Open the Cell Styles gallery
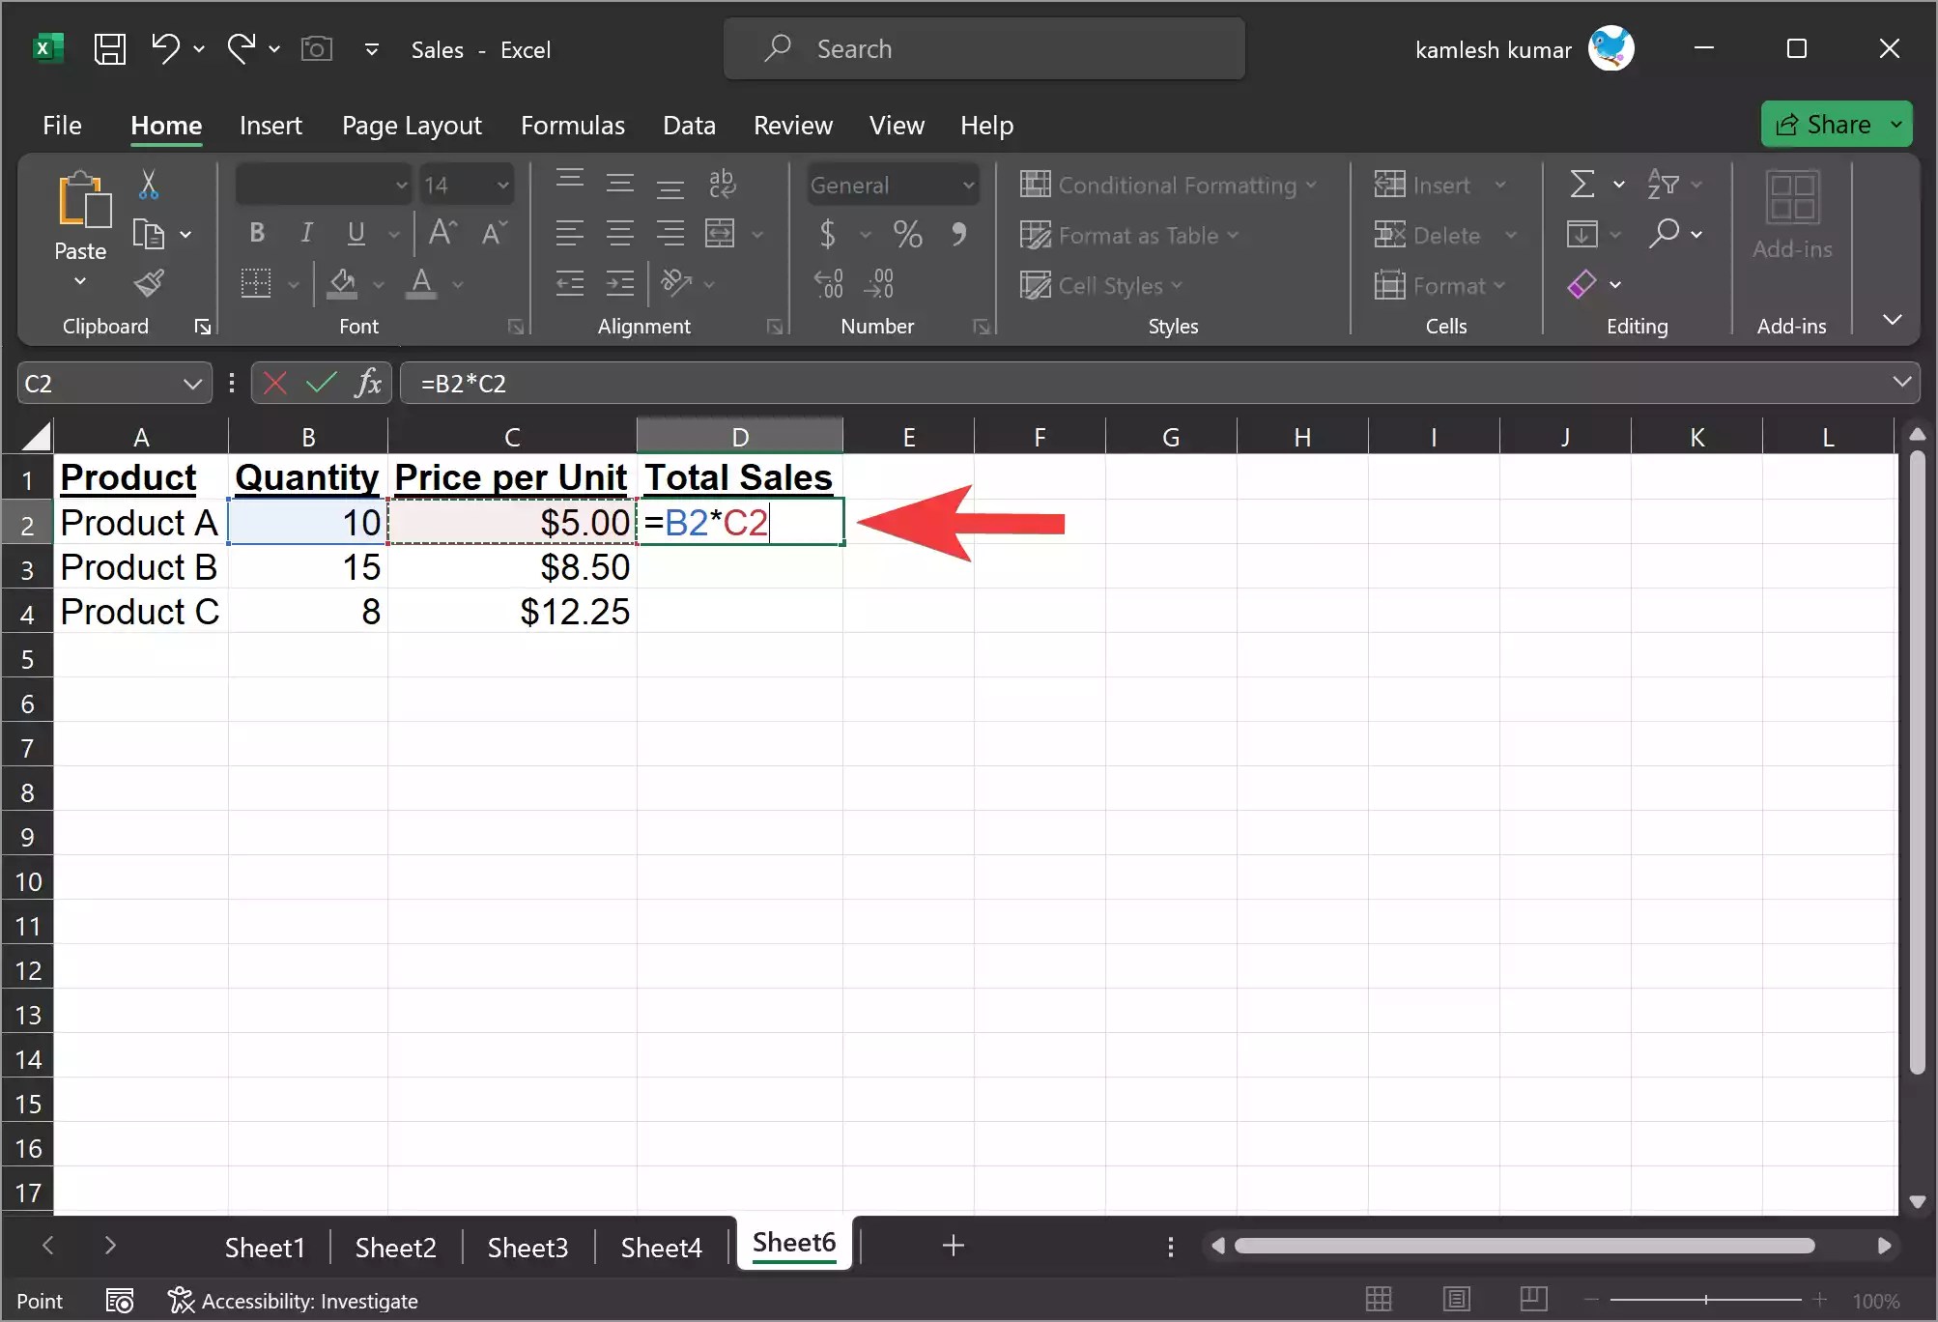This screenshot has height=1322, width=1938. pos(1101,285)
